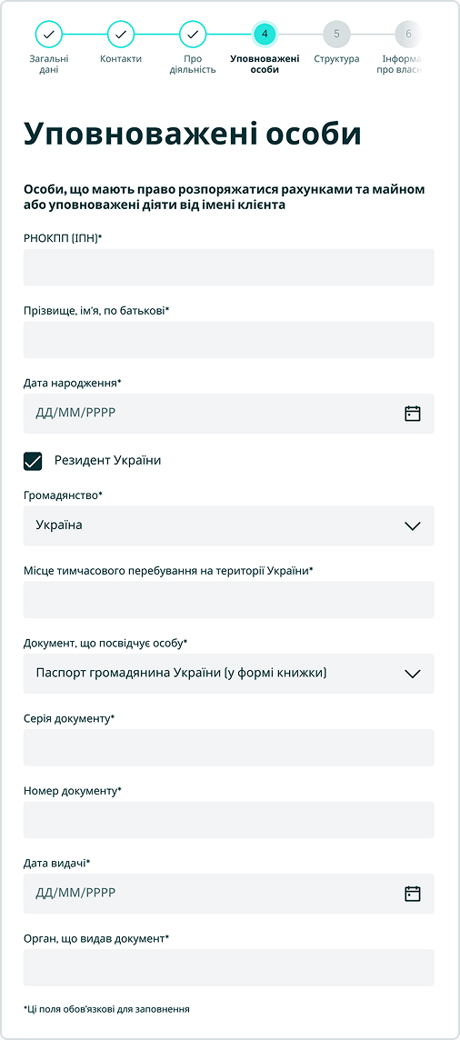460x1040 pixels.
Task: Expand Документ, що посвідчує особу dropdown chevron
Action: [x=413, y=674]
